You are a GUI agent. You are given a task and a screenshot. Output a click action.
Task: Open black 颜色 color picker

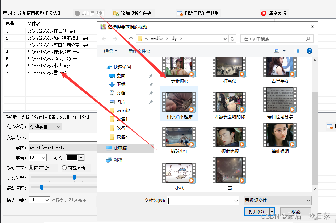pyautogui.click(x=75, y=158)
